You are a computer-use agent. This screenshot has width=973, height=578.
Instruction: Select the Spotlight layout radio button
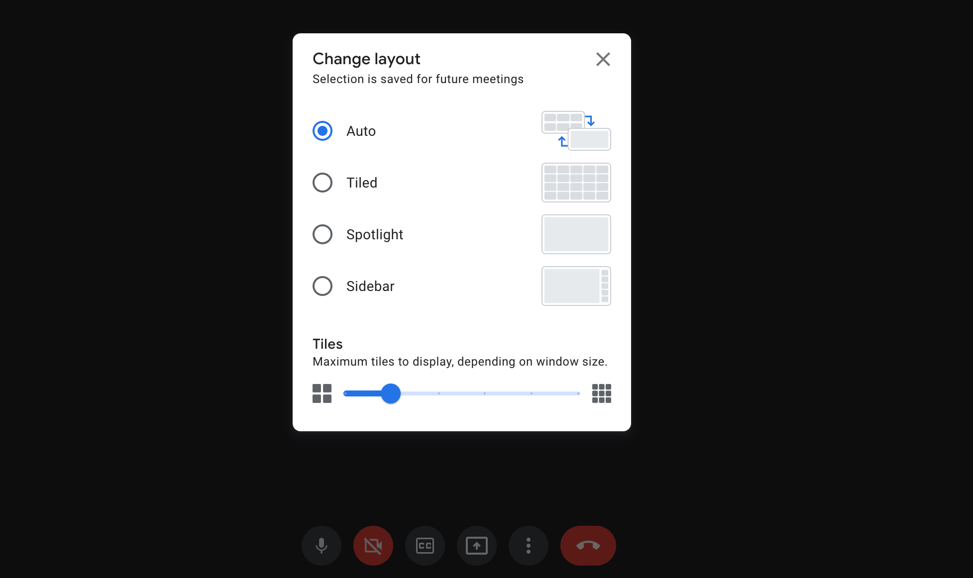tap(322, 234)
